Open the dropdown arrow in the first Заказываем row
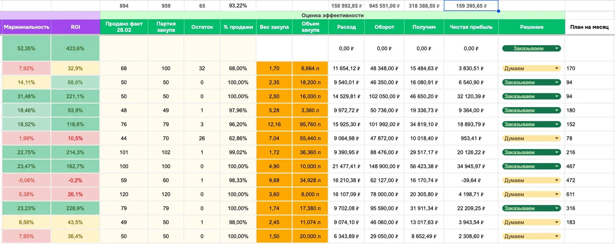Viewport: 615px width, 244px height. point(557,49)
